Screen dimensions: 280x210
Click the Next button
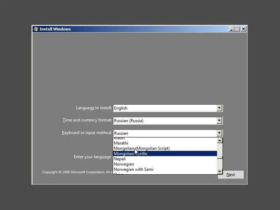click(x=231, y=174)
